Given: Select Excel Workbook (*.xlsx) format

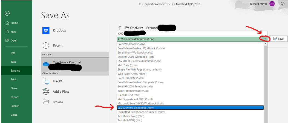Looking at the screenshot, I should [190, 44].
